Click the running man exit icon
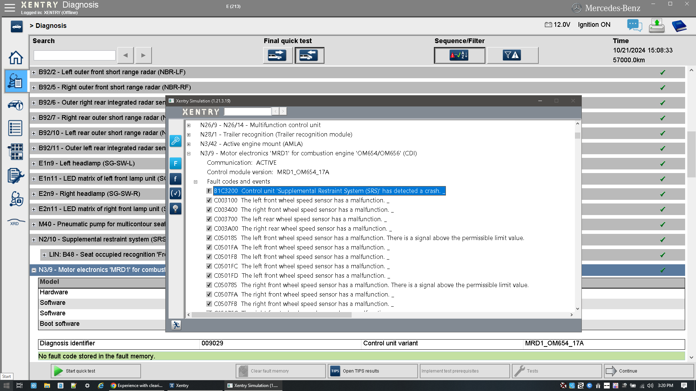 point(176,325)
